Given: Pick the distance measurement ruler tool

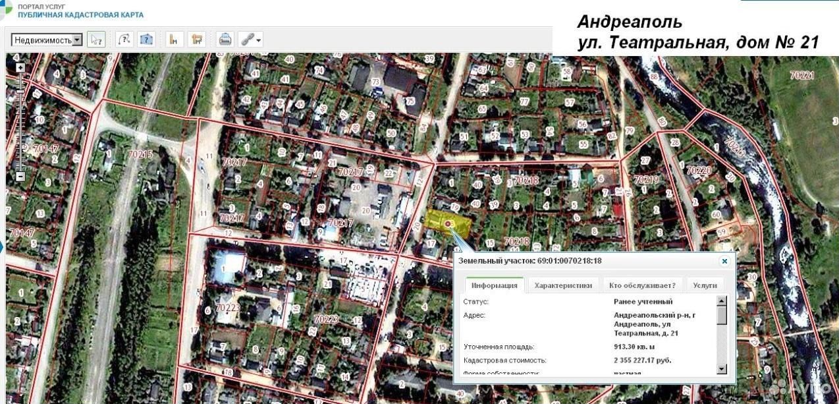Looking at the screenshot, I should (x=175, y=40).
